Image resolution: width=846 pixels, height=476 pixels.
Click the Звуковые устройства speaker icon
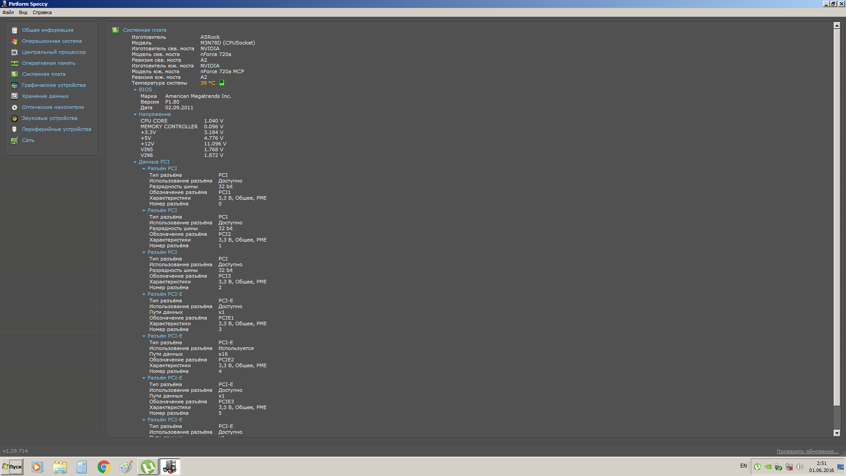(15, 118)
